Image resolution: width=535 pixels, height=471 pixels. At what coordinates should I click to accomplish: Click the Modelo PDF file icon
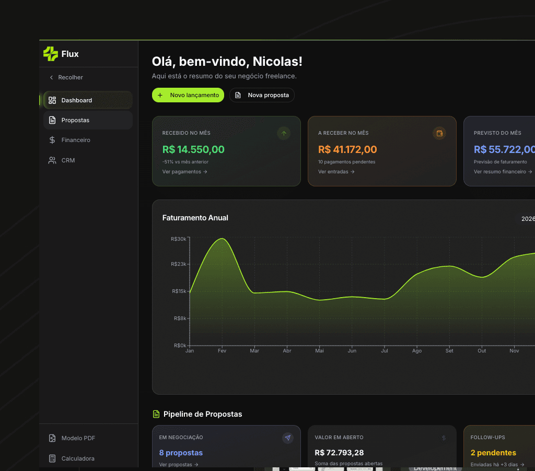pos(52,438)
